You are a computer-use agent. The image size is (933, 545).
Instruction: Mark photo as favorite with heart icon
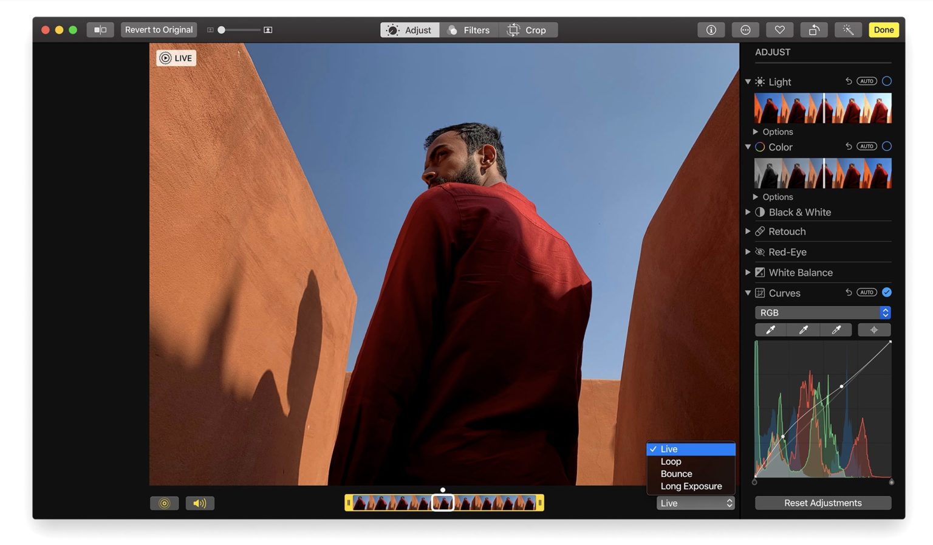[x=779, y=30]
